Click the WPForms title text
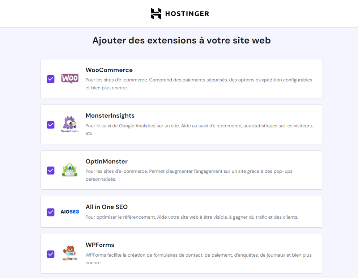Image resolution: width=358 pixels, height=278 pixels. (x=100, y=245)
